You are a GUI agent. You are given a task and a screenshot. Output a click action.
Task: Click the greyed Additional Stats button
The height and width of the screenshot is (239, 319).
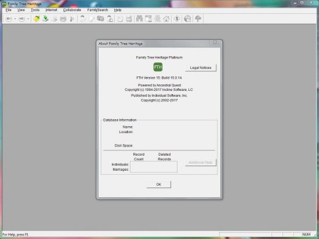(x=201, y=163)
